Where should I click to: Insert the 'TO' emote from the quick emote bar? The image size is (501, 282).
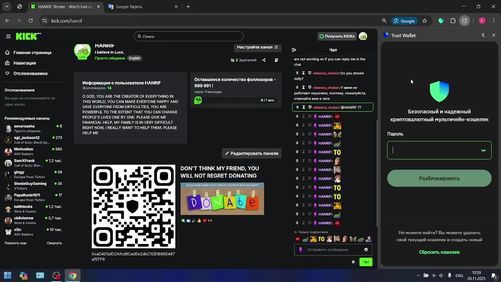click(321, 239)
